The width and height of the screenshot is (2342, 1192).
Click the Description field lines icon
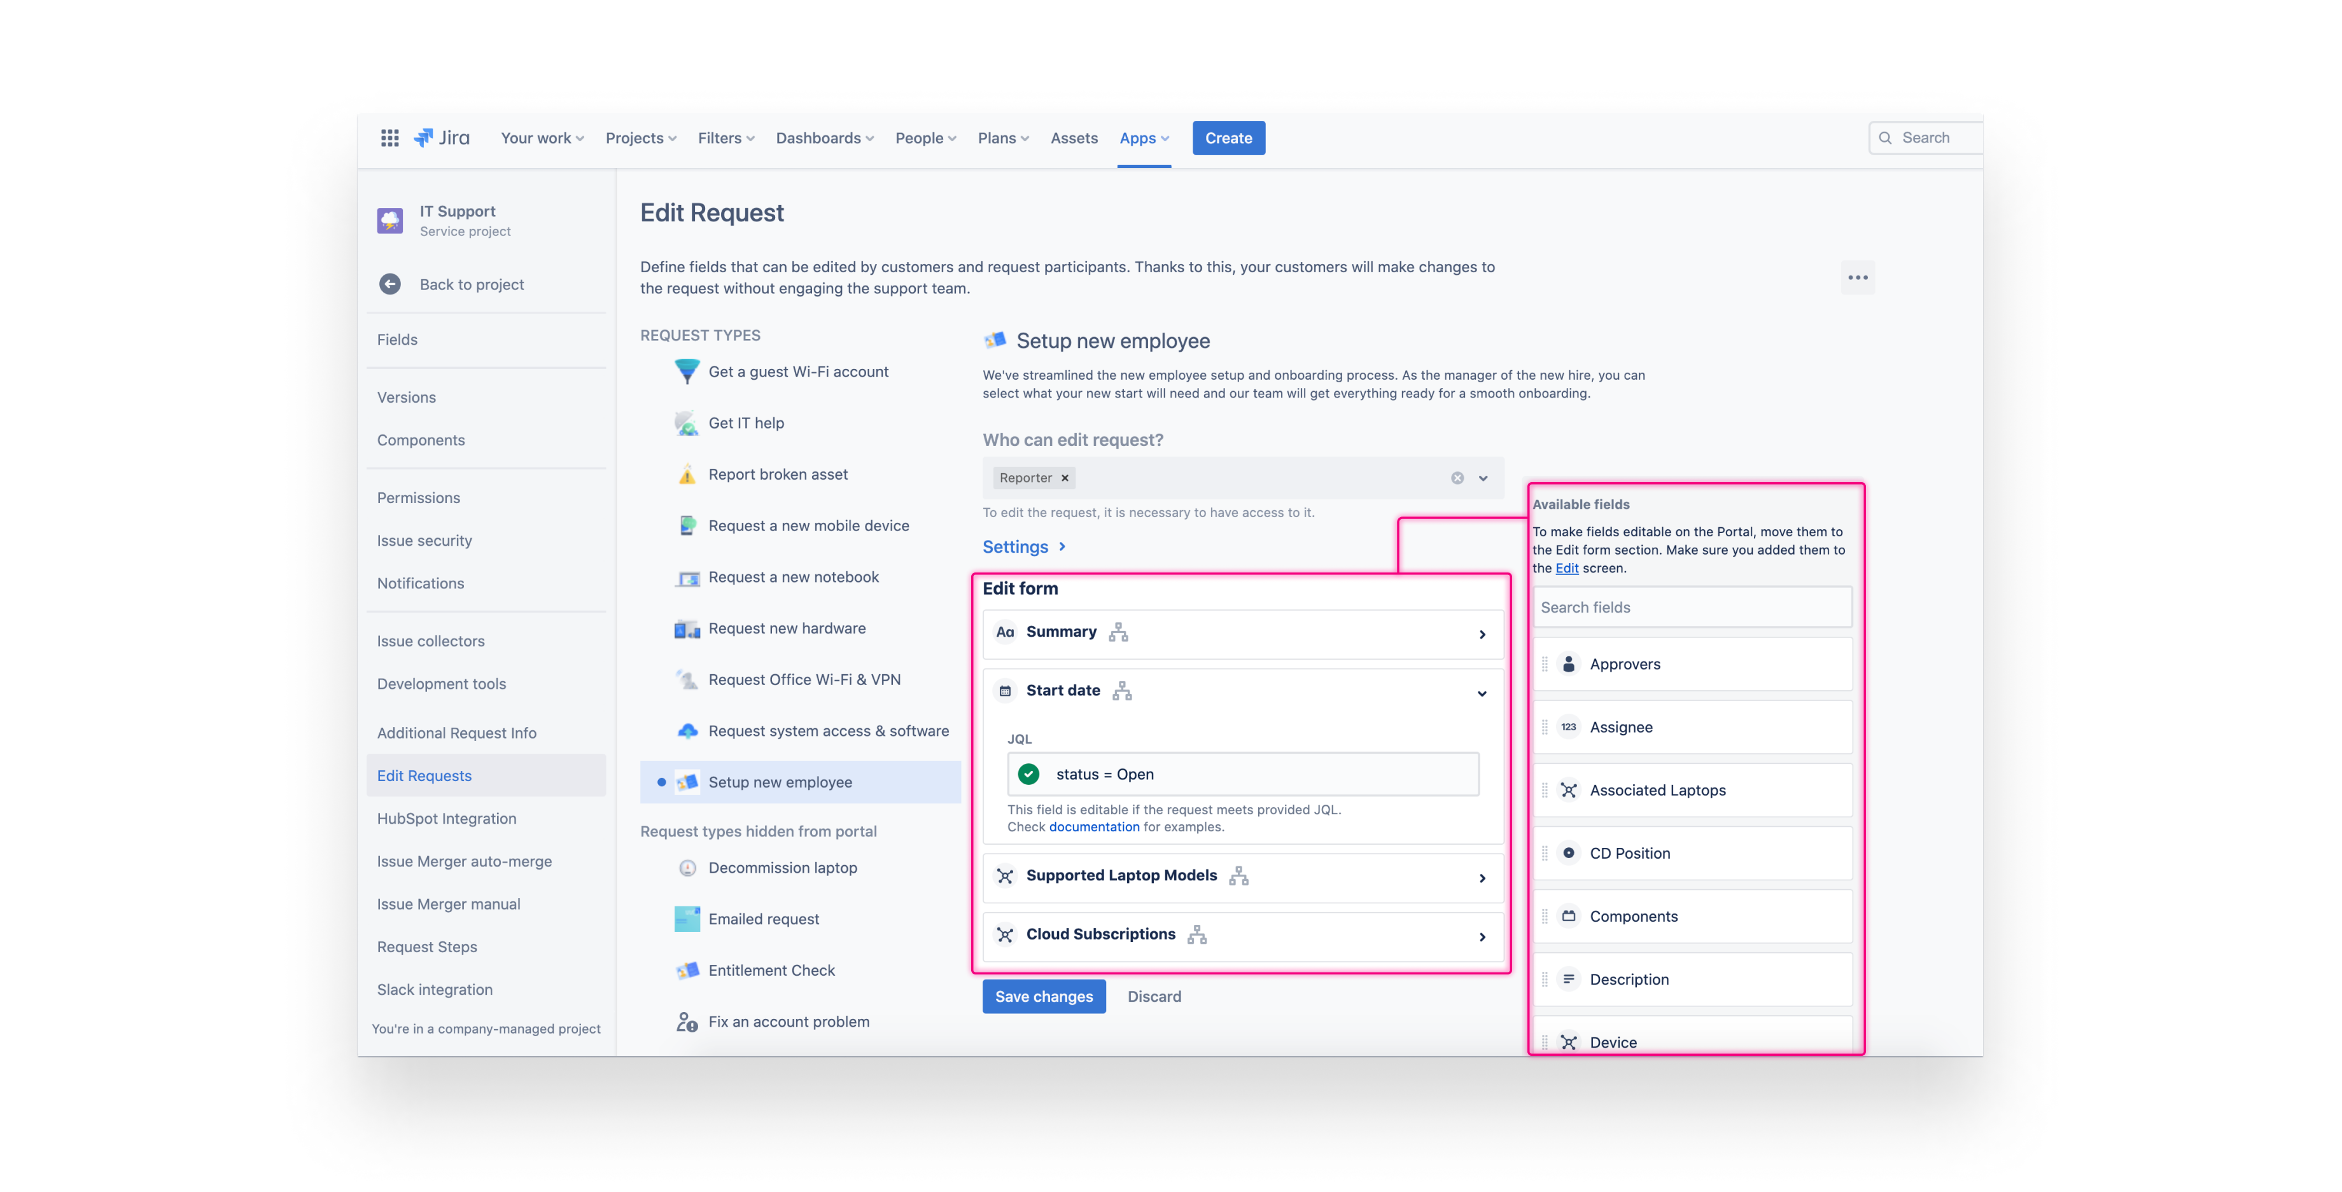tap(1568, 980)
